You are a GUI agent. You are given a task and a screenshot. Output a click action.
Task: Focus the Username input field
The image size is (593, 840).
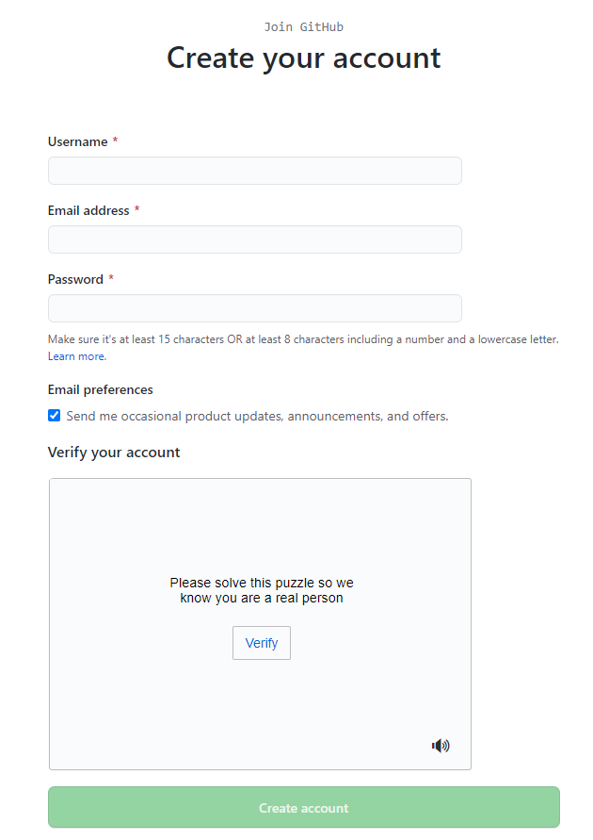[255, 171]
